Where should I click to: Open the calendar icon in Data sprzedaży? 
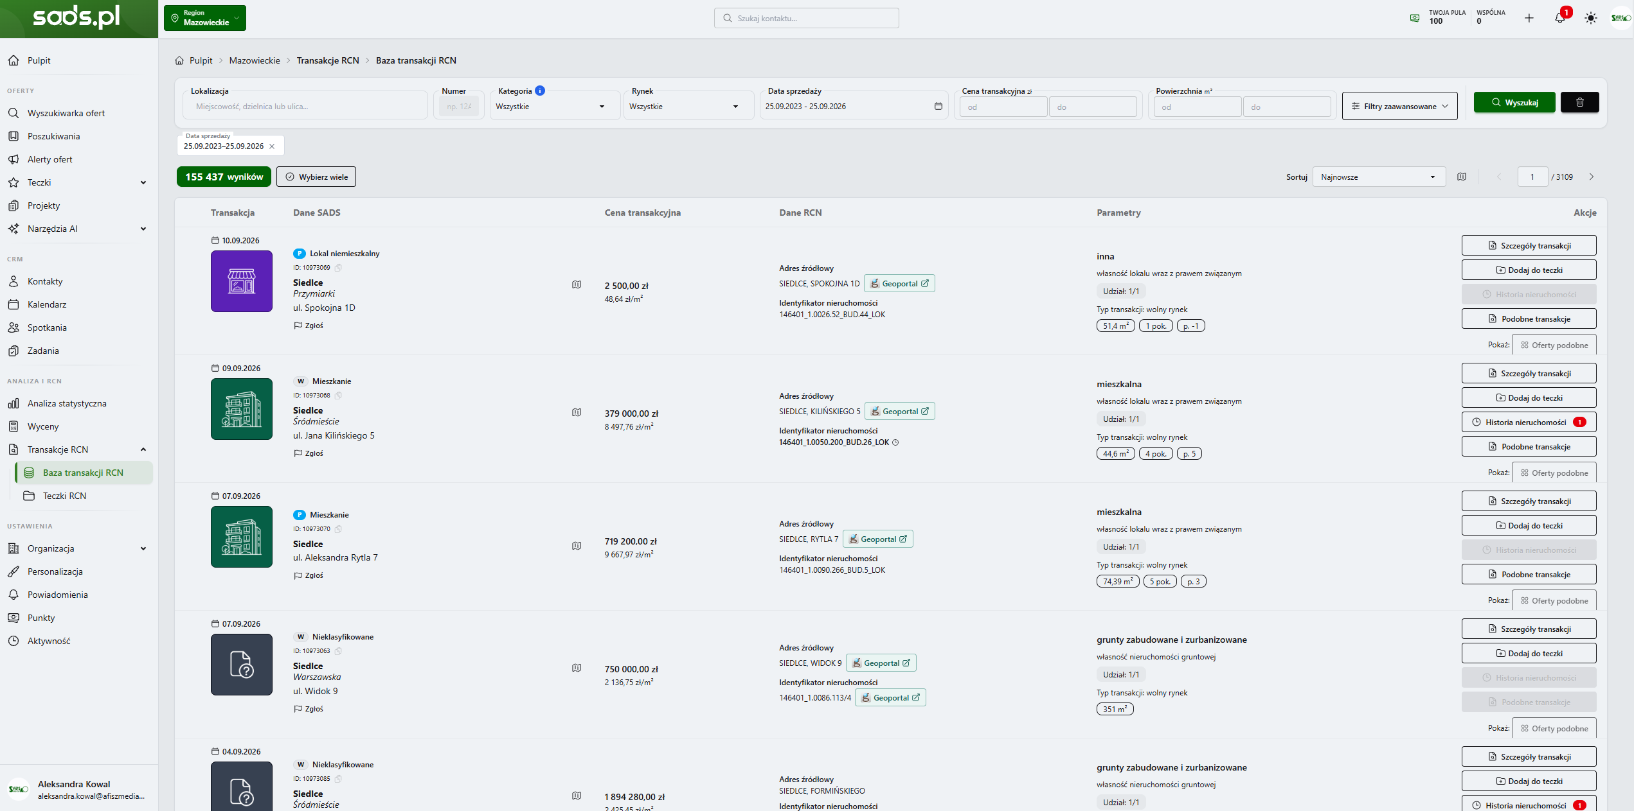[x=938, y=106]
